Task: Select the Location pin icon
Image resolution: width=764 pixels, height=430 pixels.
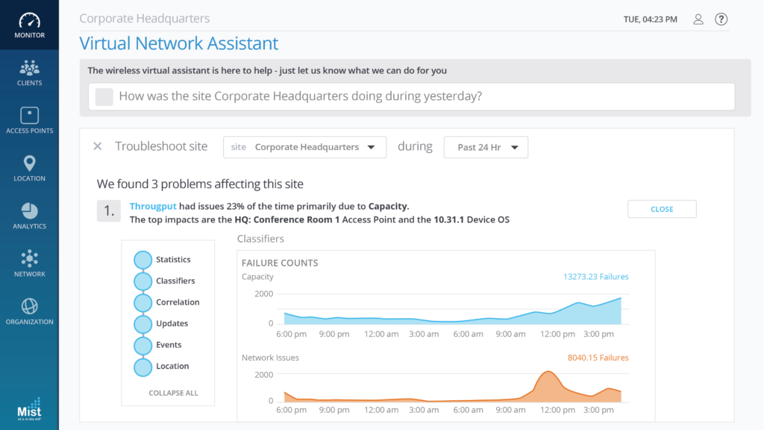Action: (29, 163)
